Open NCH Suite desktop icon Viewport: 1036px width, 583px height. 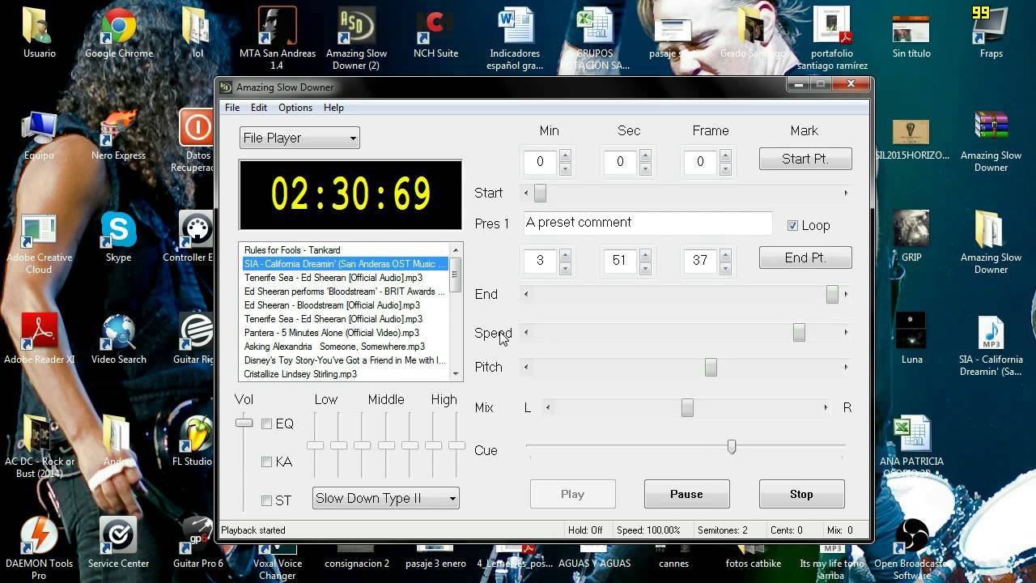click(x=435, y=32)
